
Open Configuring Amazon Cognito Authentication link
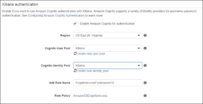coord(56,15)
